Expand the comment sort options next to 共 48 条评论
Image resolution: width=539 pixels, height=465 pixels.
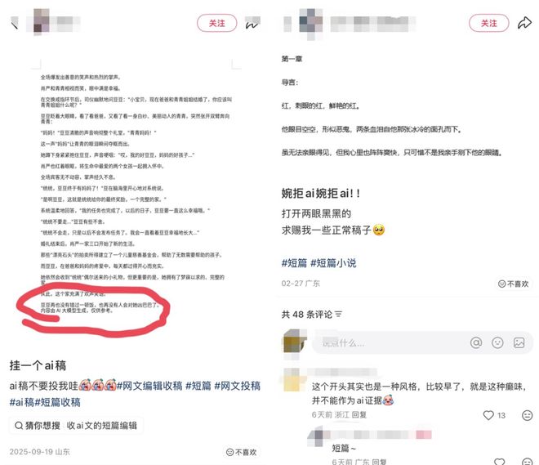[339, 315]
